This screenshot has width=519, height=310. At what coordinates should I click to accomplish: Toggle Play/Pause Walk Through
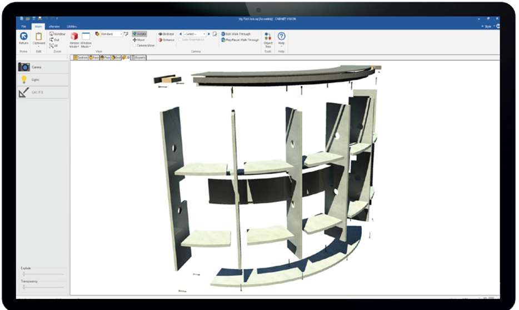click(240, 40)
